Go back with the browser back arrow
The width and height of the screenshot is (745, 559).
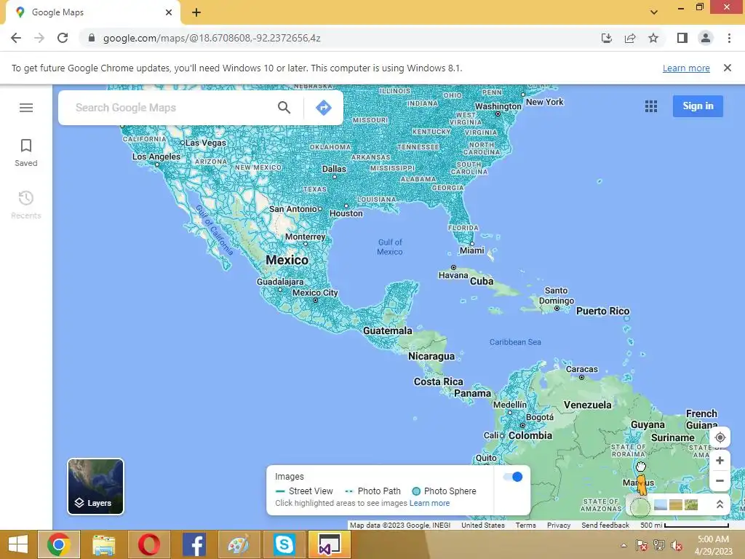tap(16, 38)
